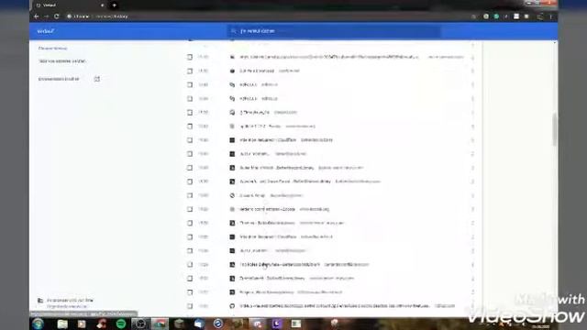Click the Chrome icon in the taskbar
This screenshot has width=587, height=330.
160,324
